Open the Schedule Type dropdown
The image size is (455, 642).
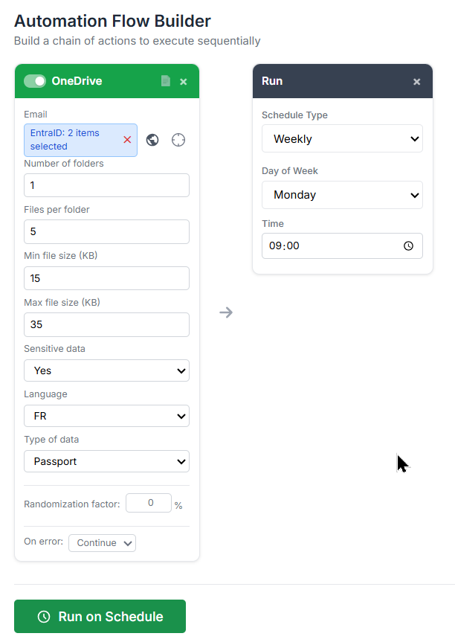click(x=342, y=139)
